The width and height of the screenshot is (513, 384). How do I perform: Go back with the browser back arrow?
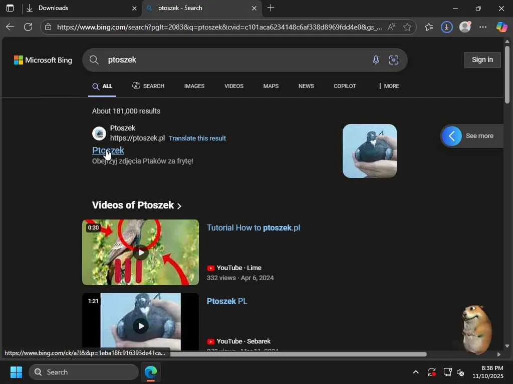[x=10, y=27]
